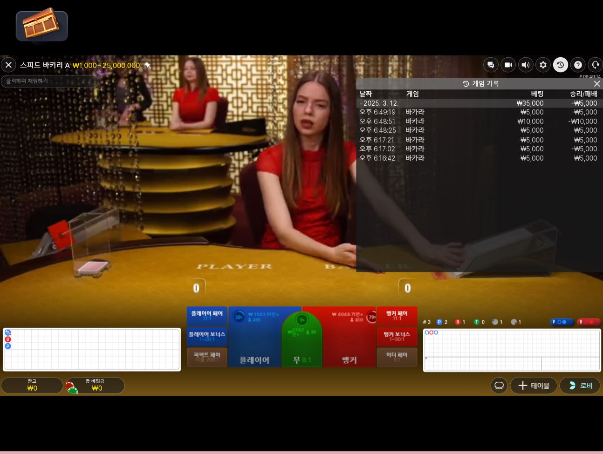Click the treasure chest icon
Screen dimensions: 603x454
pos(41,25)
